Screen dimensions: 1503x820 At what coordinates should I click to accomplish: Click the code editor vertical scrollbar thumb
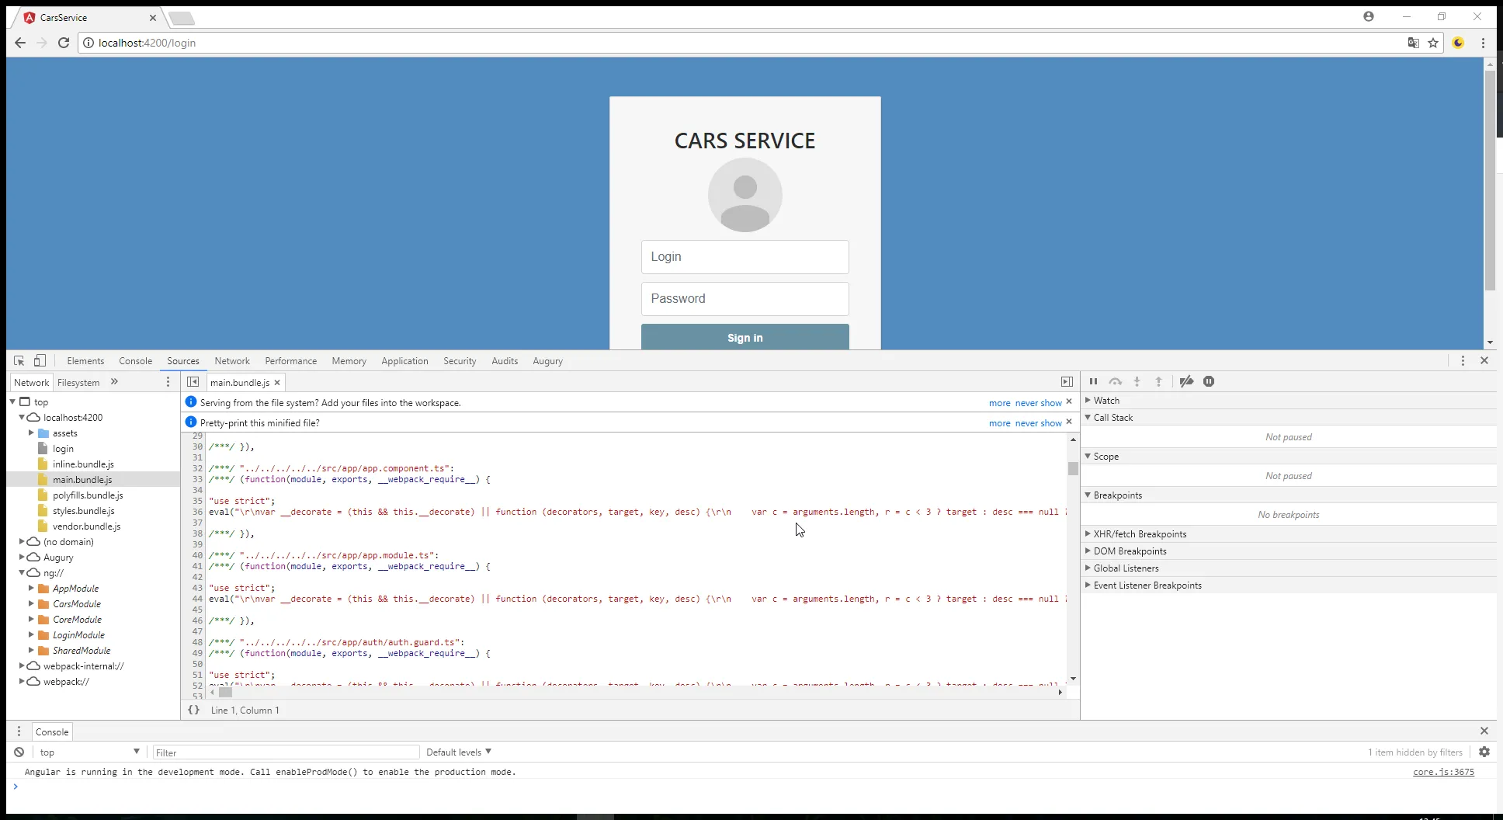1073,468
